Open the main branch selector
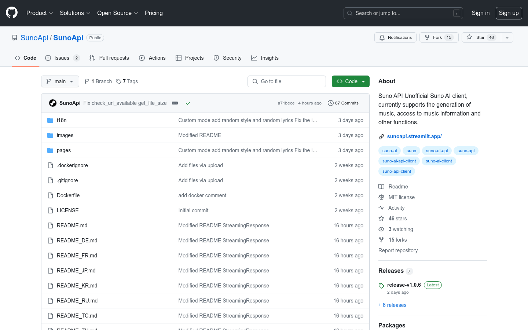 [60, 81]
